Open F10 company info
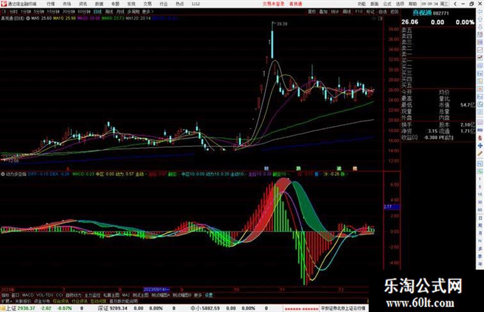484x312 pixels. tap(359, 11)
